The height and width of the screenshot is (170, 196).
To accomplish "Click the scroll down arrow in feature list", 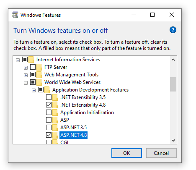I will pyautogui.click(x=173, y=140).
